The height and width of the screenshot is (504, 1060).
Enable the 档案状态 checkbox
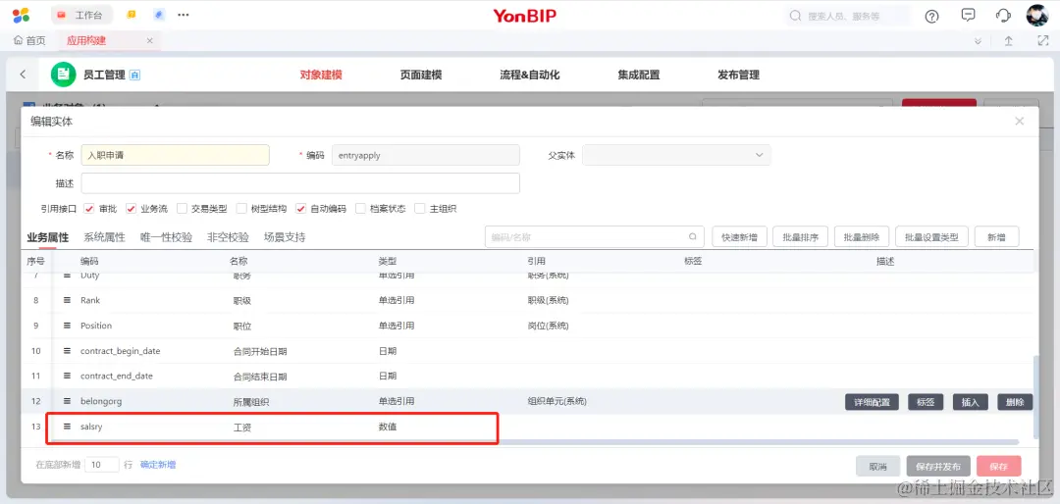point(360,209)
